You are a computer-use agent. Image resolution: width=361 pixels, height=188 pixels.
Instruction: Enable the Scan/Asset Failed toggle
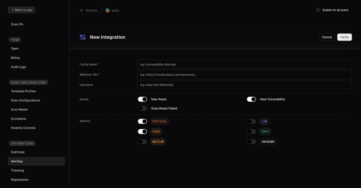(x=142, y=108)
